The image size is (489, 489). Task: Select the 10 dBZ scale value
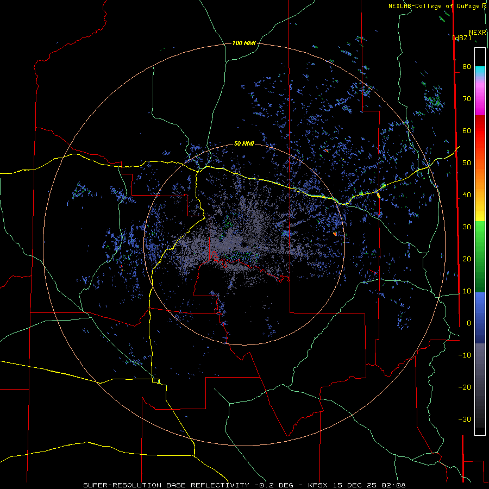click(467, 291)
